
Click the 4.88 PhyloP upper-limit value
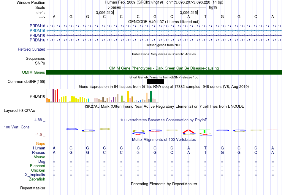(38, 120)
